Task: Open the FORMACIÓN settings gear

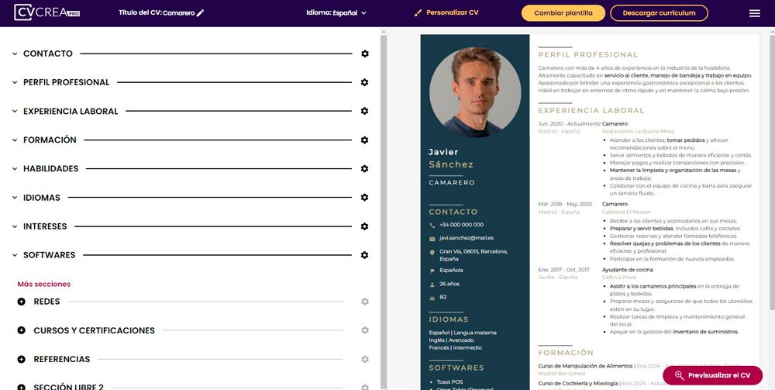Action: pyautogui.click(x=365, y=140)
